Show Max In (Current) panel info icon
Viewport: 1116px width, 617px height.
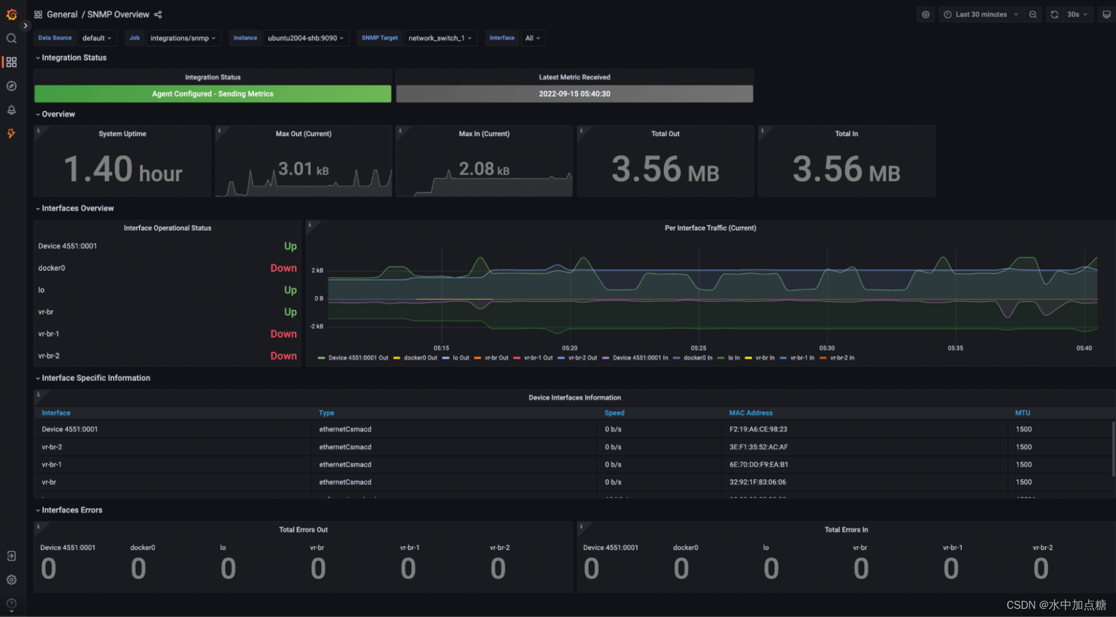400,130
